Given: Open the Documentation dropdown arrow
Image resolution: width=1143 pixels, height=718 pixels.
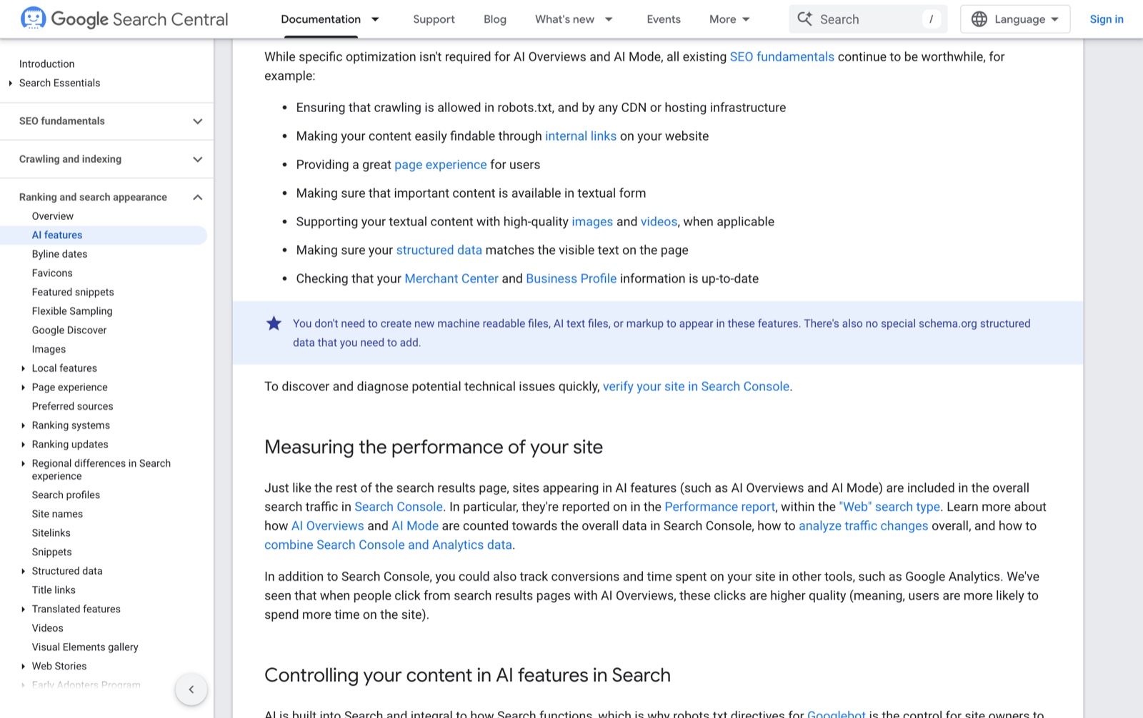Looking at the screenshot, I should click(x=376, y=19).
